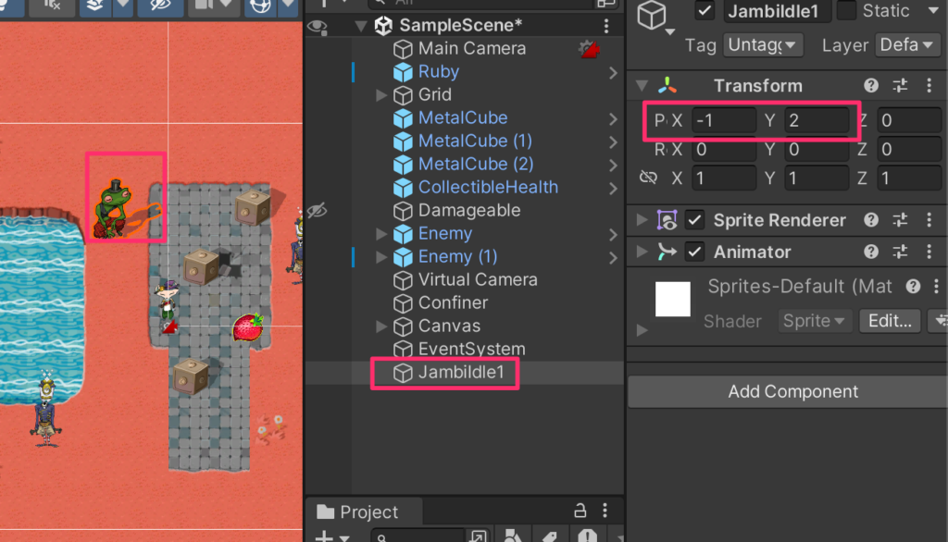Select JambiIdle1 in Hierarchy
Image resolution: width=948 pixels, height=542 pixels.
coord(461,372)
